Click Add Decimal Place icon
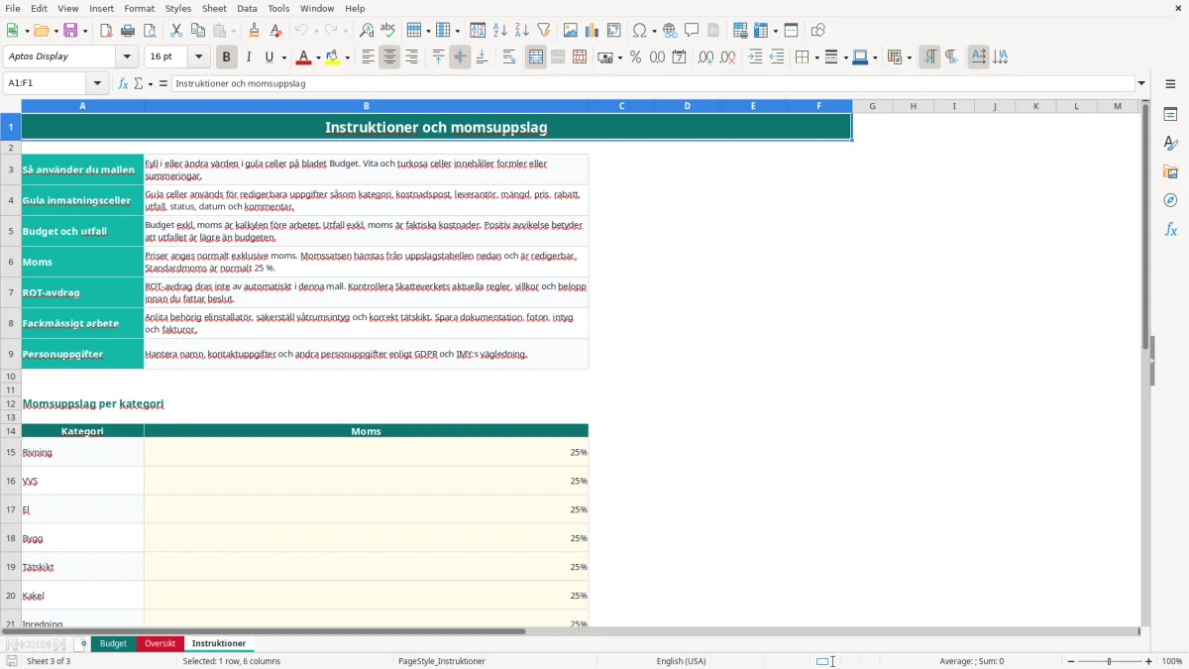 [x=706, y=57]
